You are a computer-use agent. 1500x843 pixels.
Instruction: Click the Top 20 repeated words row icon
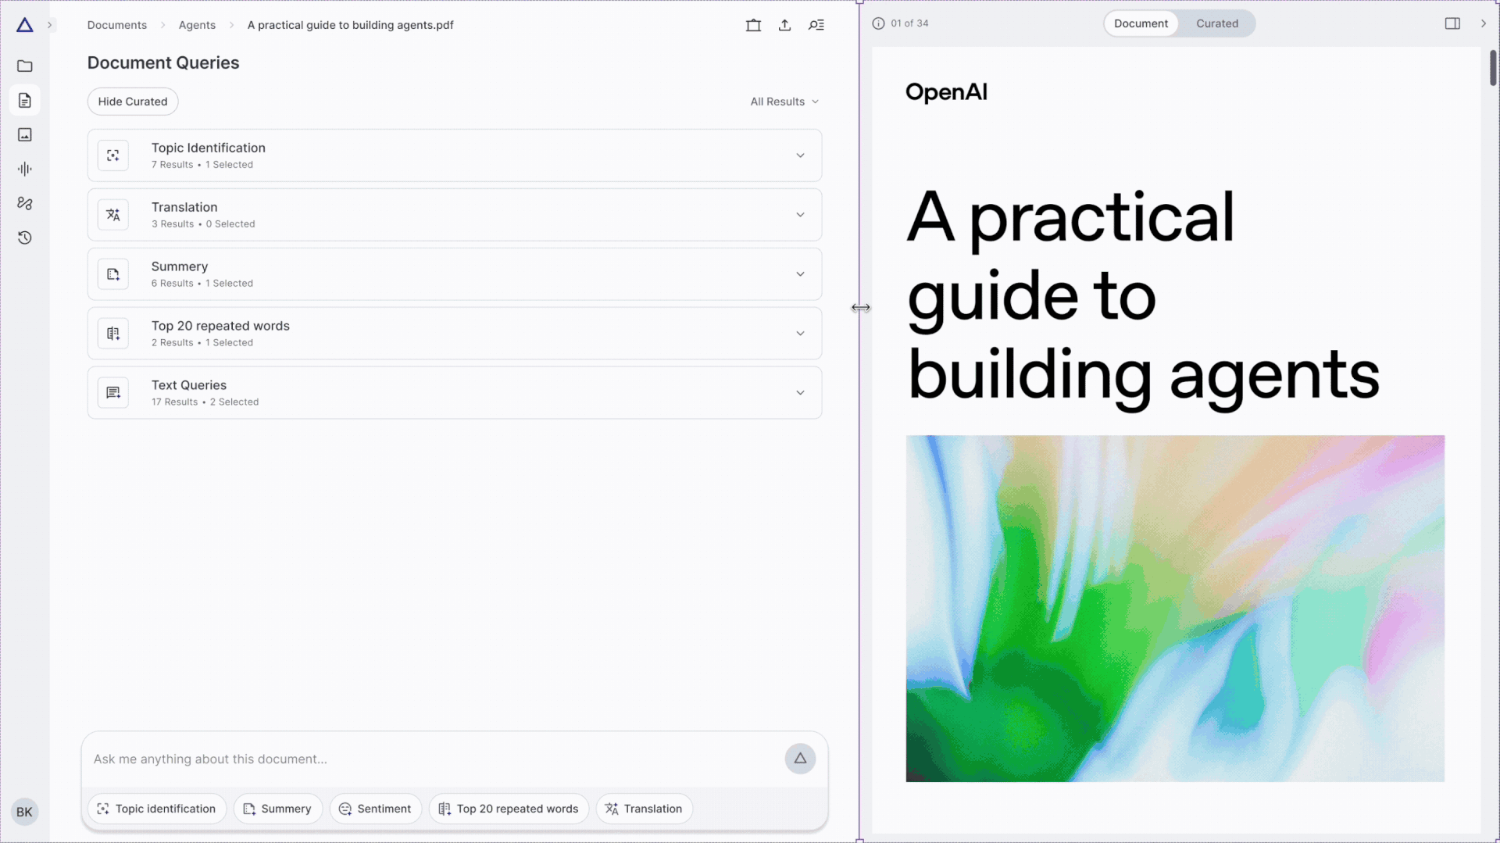(x=113, y=334)
